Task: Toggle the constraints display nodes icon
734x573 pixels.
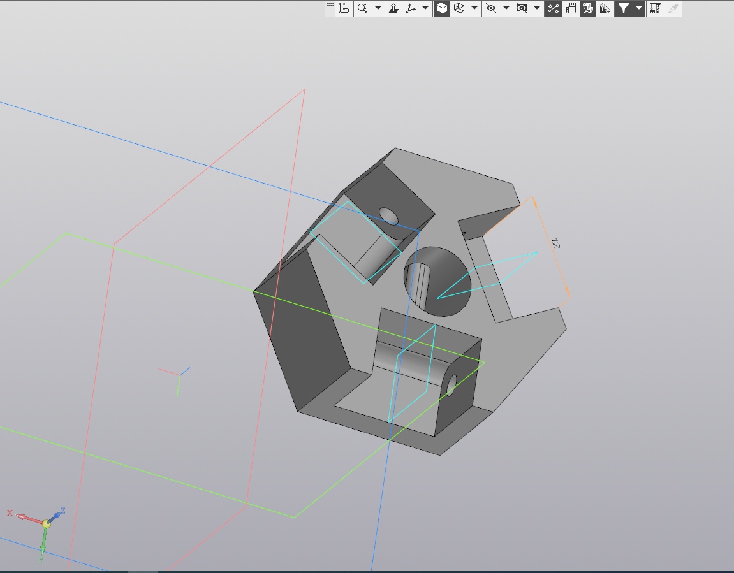Action: point(553,8)
